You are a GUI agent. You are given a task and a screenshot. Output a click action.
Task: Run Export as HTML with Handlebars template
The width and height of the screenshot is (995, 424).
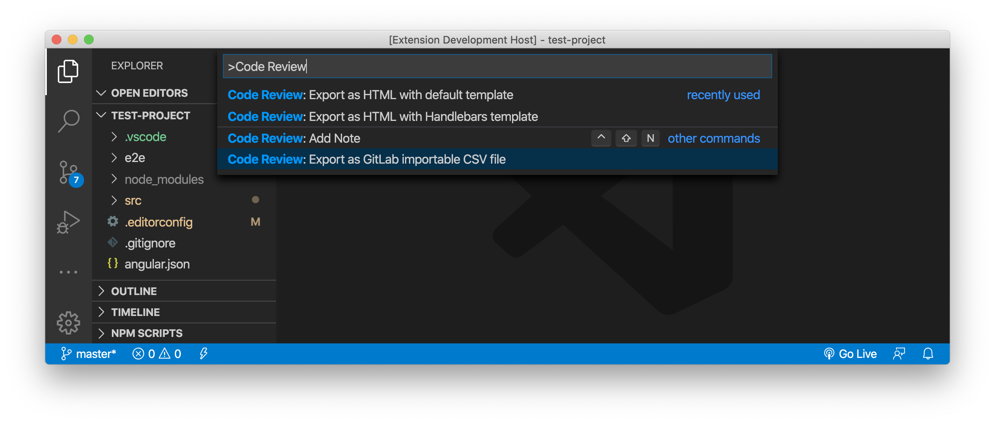(x=497, y=116)
